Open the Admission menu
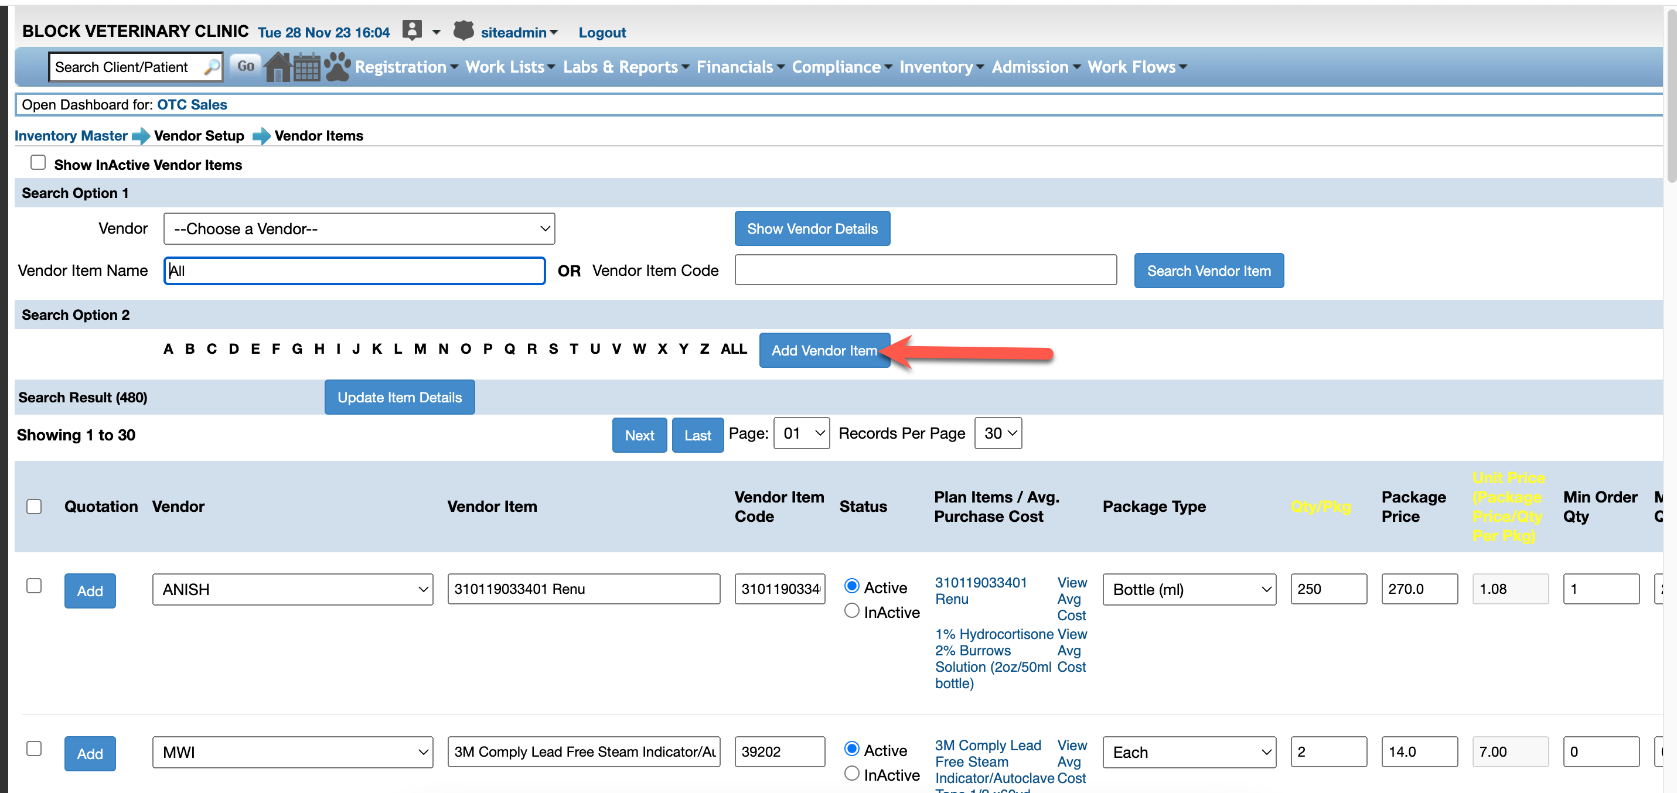Screen dimensions: 1677x793 pos(1036,67)
